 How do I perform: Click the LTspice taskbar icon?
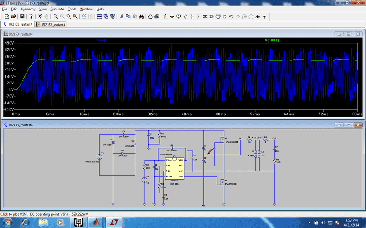(x=114, y=223)
